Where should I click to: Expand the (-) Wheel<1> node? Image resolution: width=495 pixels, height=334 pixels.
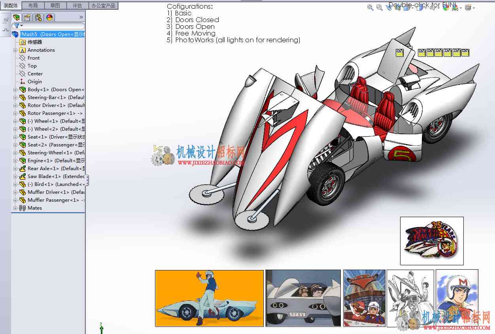15,121
